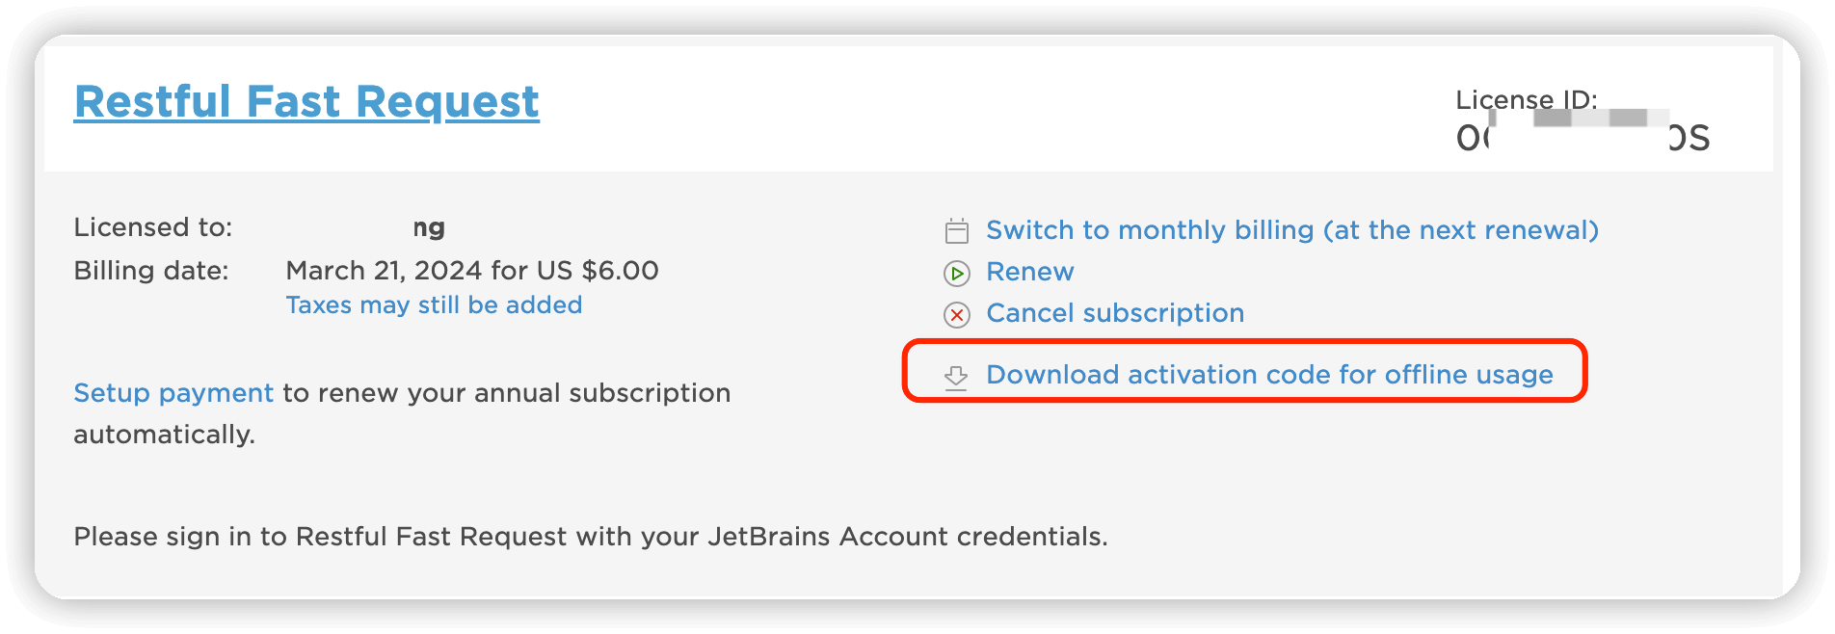
Task: Download activation code for offline usage
Action: pyautogui.click(x=1268, y=375)
